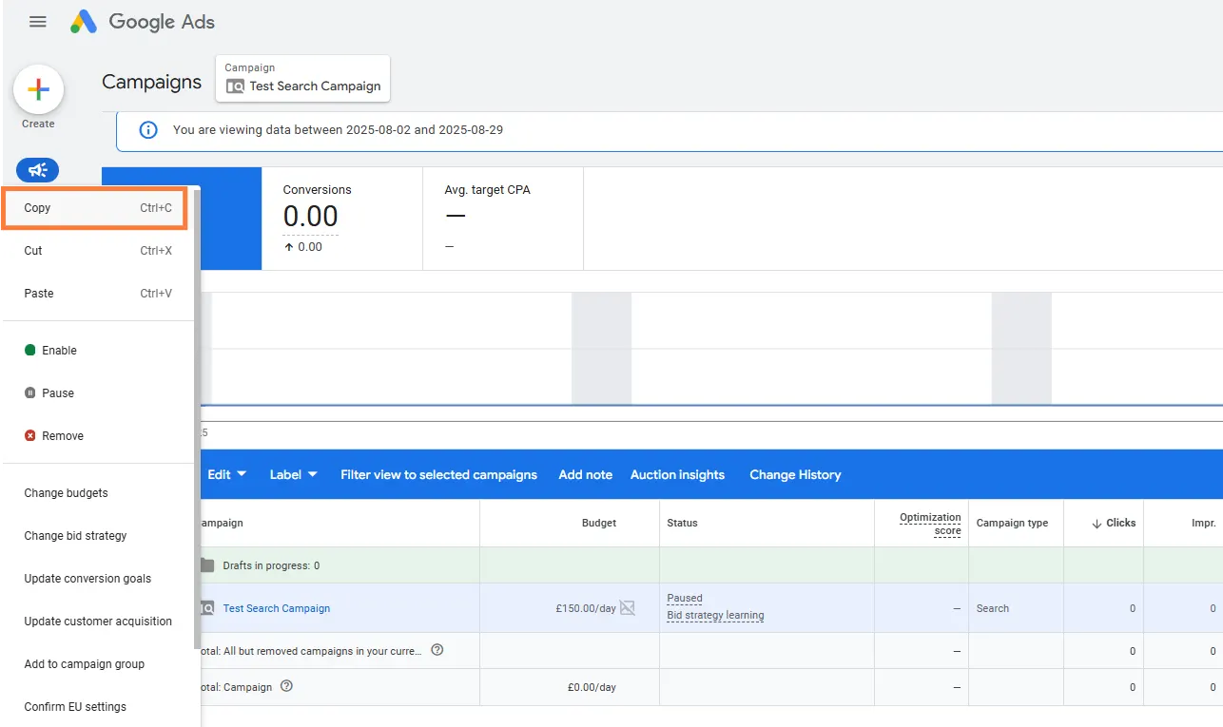Image resolution: width=1223 pixels, height=727 pixels.
Task: Click the Optimization score column header
Action: [x=930, y=524]
